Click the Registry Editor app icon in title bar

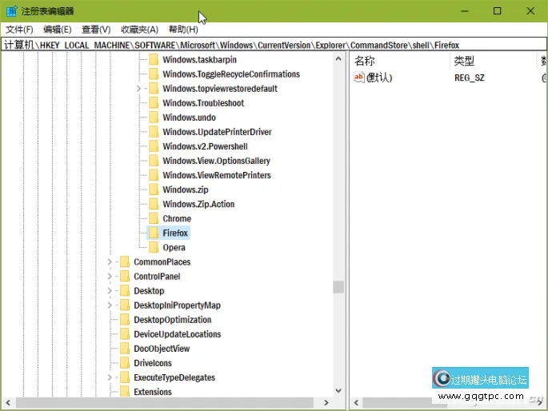pos(11,10)
